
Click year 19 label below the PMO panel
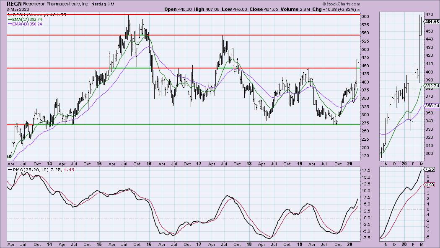click(300, 244)
